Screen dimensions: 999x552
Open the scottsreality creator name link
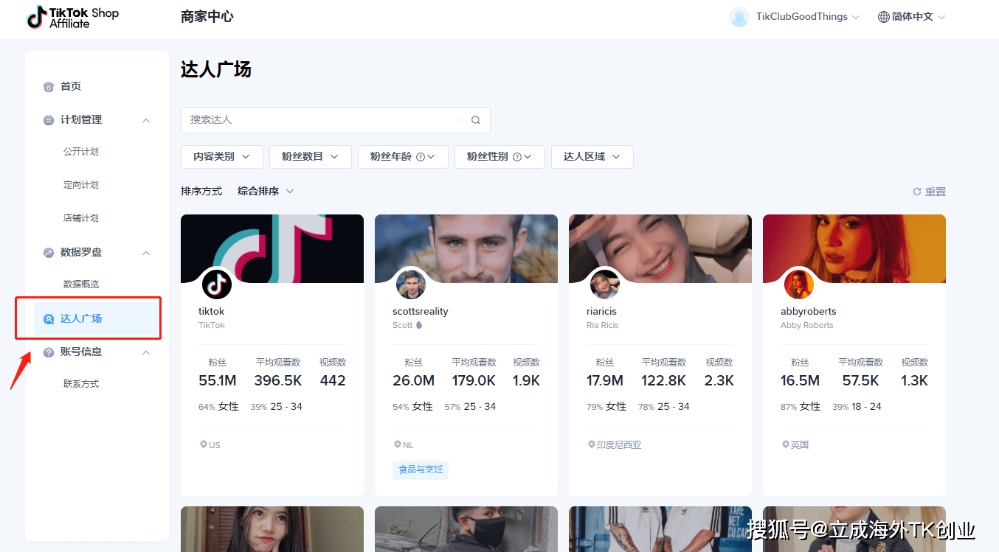click(x=421, y=312)
